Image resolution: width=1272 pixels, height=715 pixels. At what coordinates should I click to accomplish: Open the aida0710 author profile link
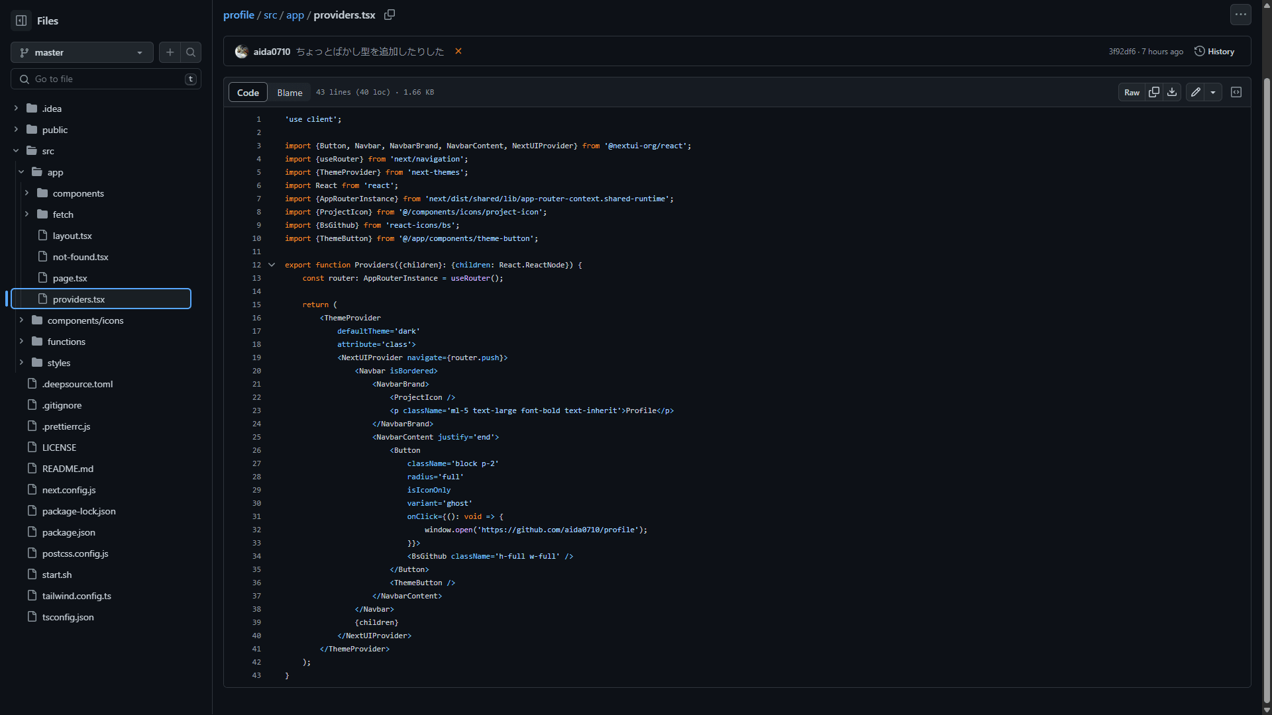(272, 52)
